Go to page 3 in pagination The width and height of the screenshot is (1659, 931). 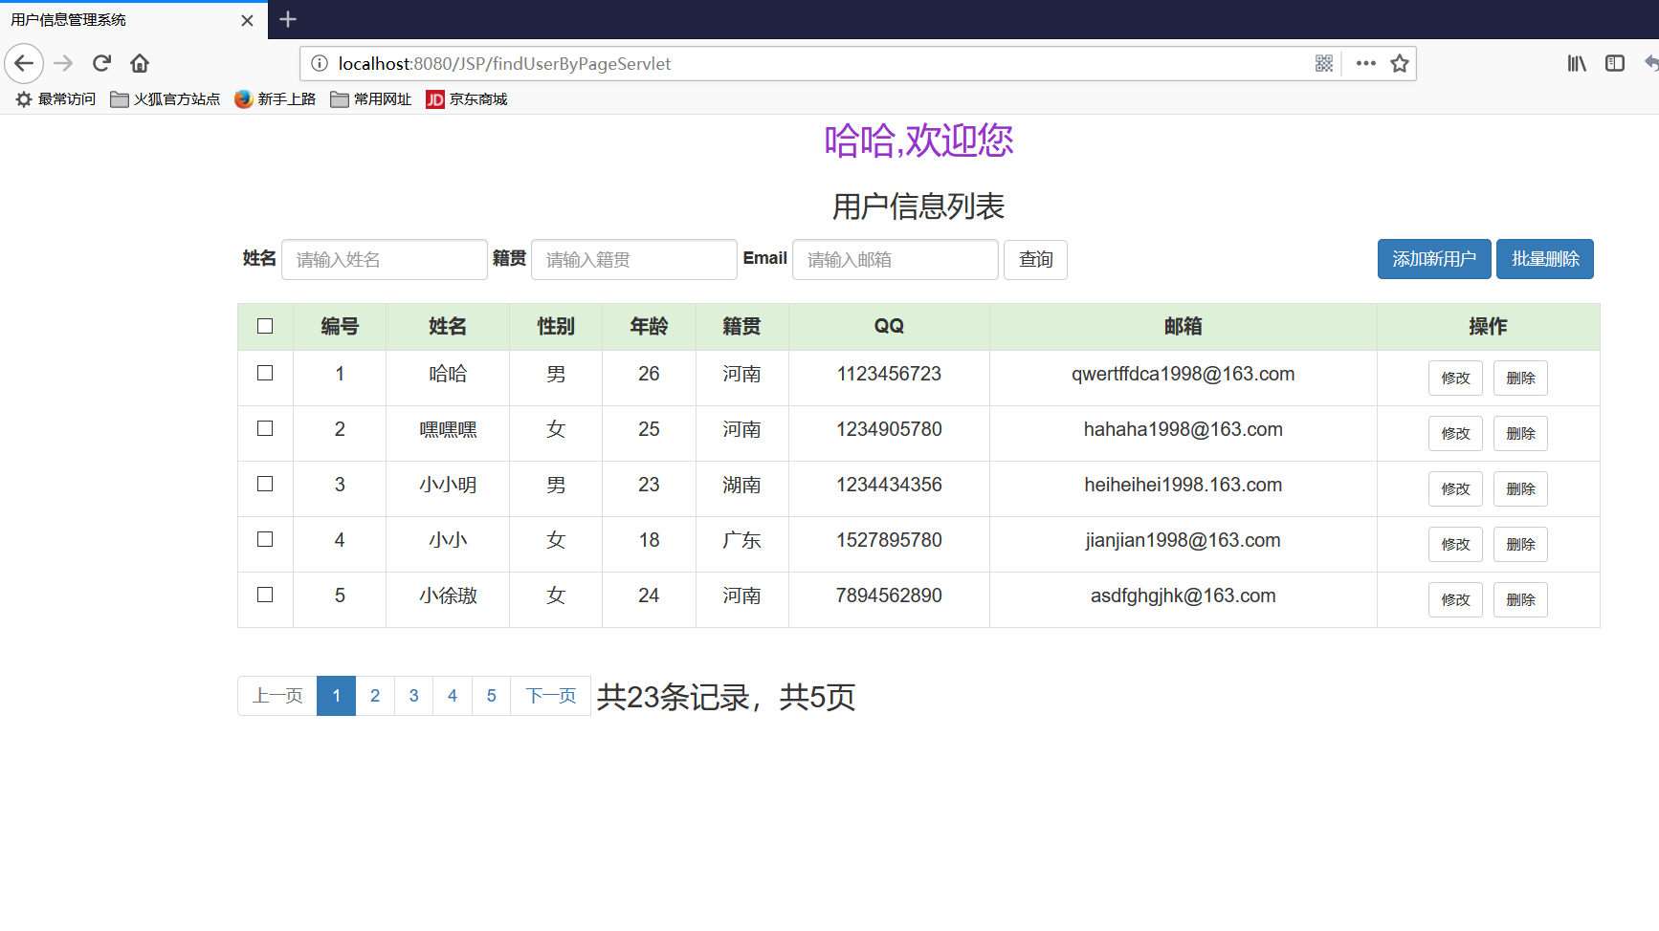pos(413,696)
